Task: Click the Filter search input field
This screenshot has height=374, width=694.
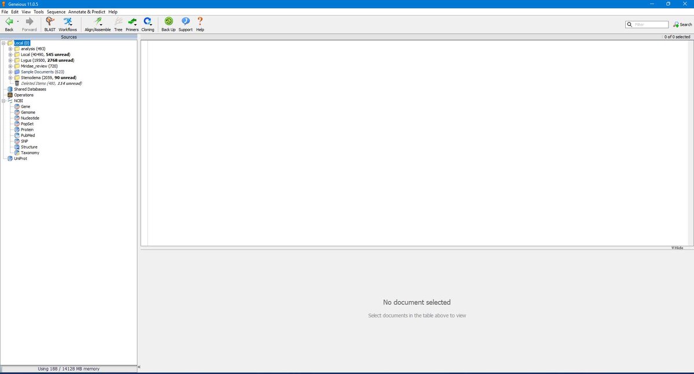Action: 651,25
